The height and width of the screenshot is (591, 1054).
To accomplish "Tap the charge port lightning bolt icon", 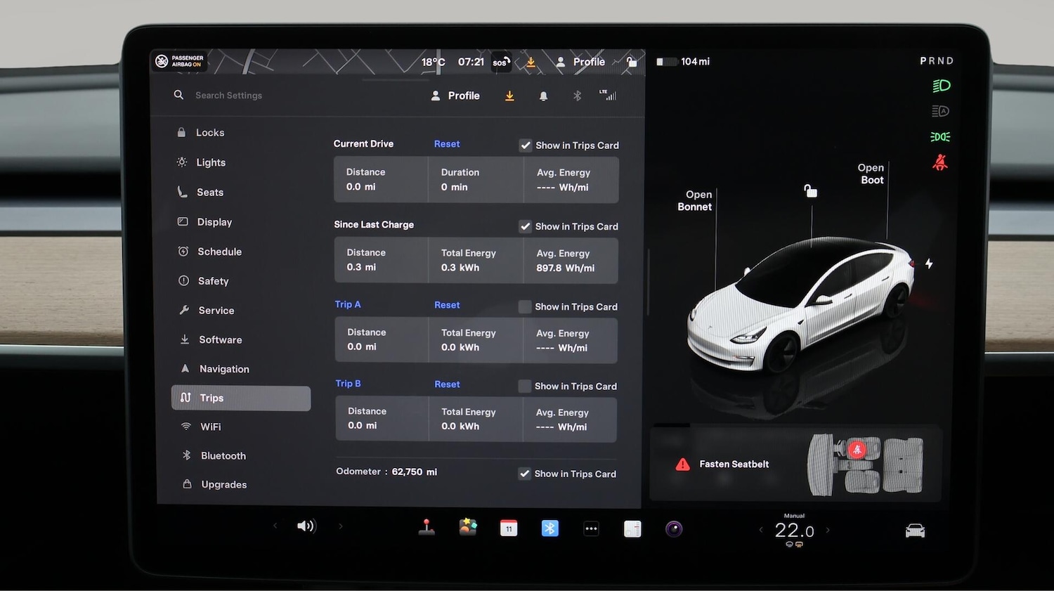I will click(x=929, y=264).
